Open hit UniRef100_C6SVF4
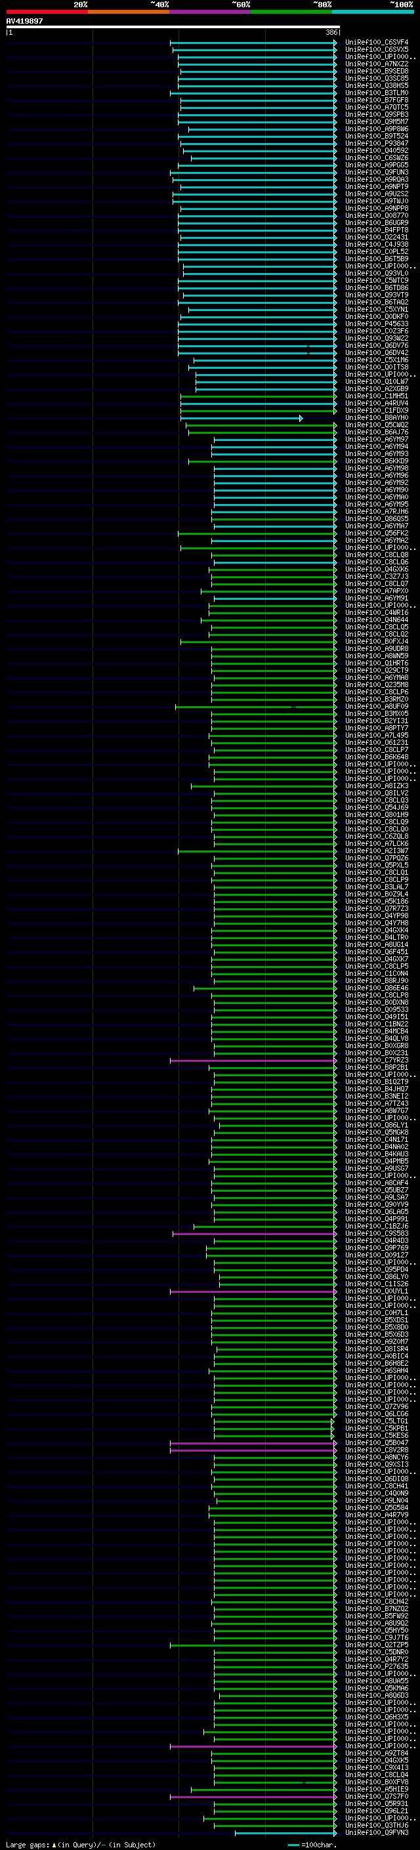Viewport: 420px width, 1850px height. tap(376, 43)
